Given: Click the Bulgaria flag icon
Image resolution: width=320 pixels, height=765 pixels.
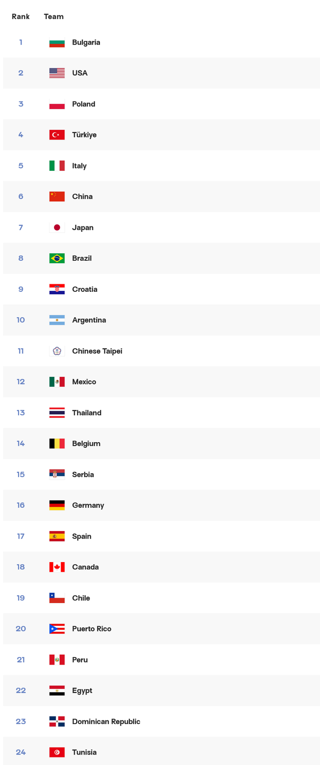Looking at the screenshot, I should [57, 42].
